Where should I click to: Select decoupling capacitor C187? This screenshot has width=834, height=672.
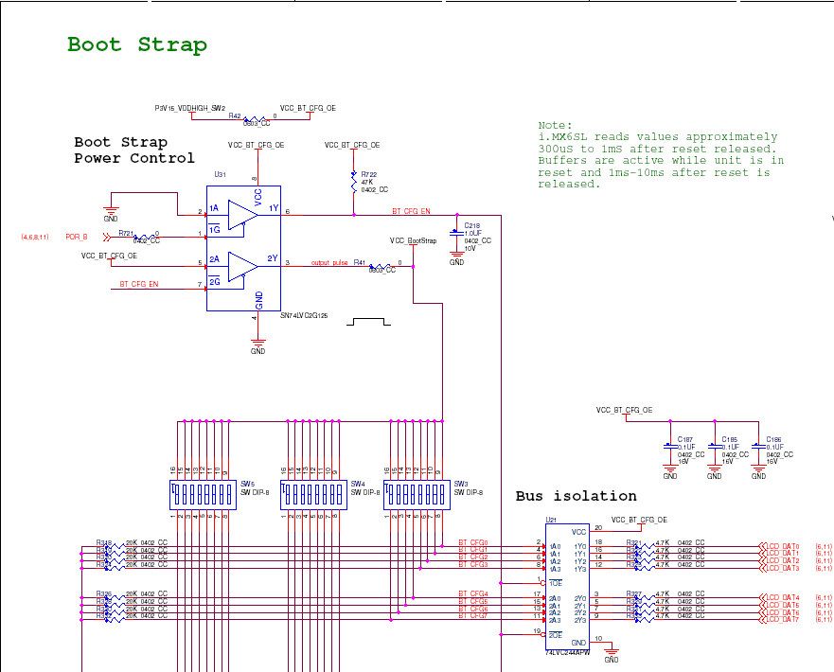670,447
